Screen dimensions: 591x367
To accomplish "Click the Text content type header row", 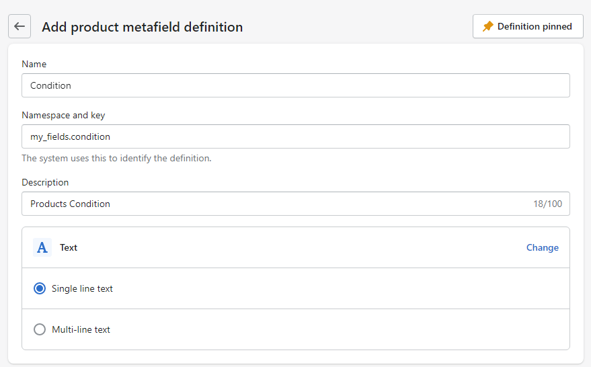I will (x=296, y=247).
